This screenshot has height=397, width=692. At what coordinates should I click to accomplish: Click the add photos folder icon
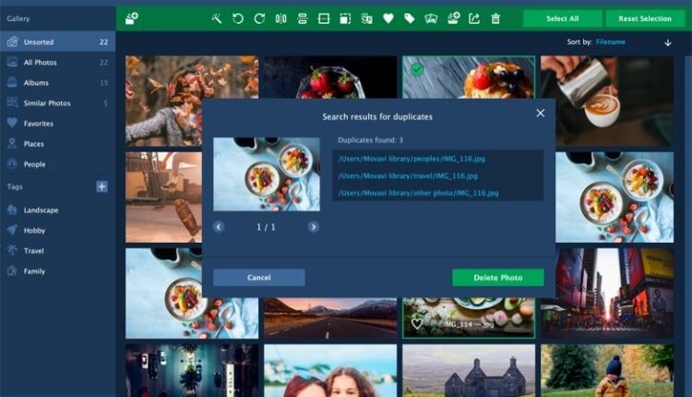[x=132, y=18]
